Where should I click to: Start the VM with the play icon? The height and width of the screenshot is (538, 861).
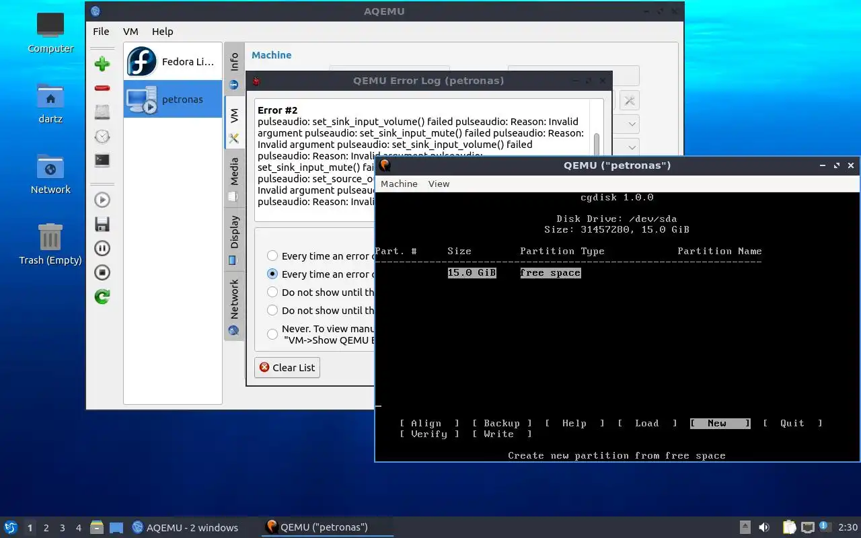click(102, 200)
